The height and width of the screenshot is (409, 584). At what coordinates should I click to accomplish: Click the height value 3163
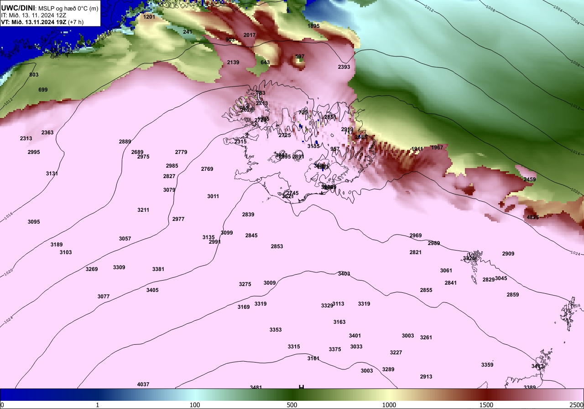coord(339,322)
